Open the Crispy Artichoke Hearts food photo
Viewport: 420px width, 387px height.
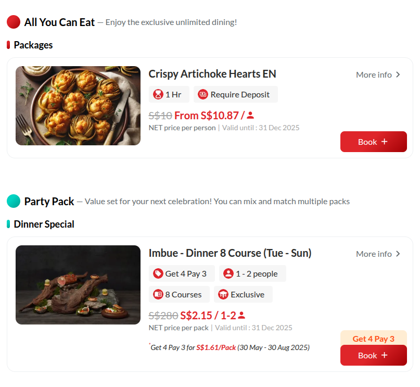pyautogui.click(x=78, y=106)
